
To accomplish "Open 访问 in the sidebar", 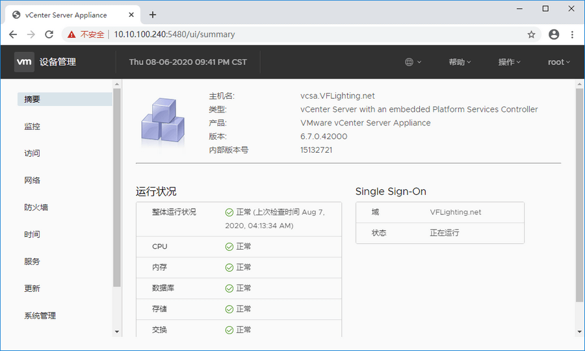I will (x=32, y=153).
